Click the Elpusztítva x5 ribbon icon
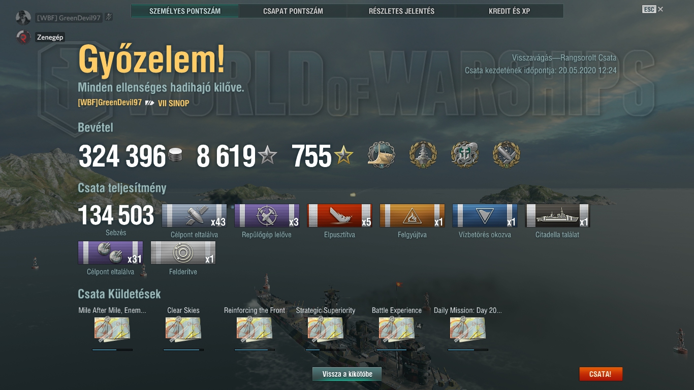Image resolution: width=694 pixels, height=390 pixels. [x=340, y=216]
